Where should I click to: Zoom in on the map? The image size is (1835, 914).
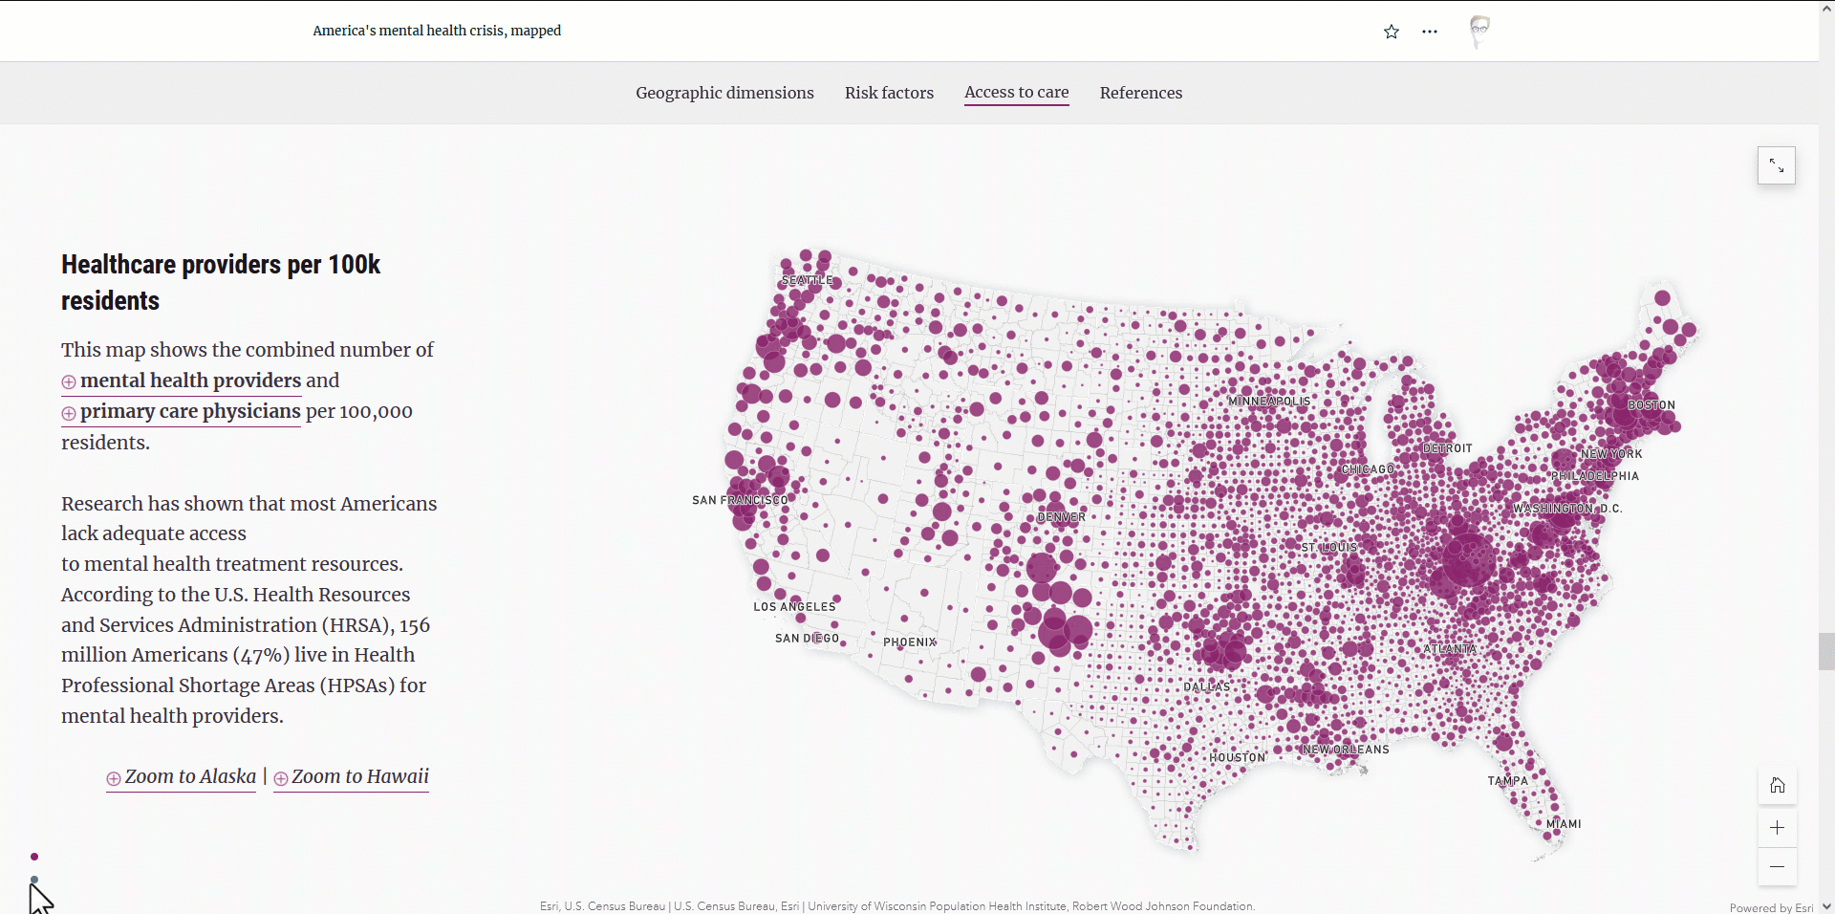(x=1778, y=828)
